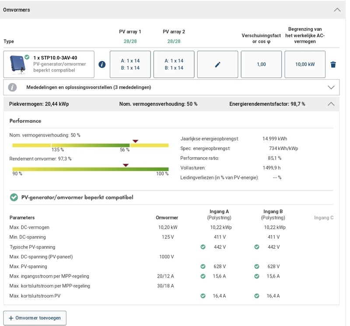The image size is (350, 326).
Task: Click the AC power limit 10,00 kW field
Action: click(x=305, y=65)
